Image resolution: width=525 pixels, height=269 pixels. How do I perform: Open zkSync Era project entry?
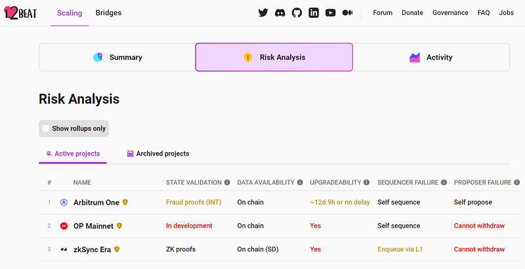click(x=92, y=249)
